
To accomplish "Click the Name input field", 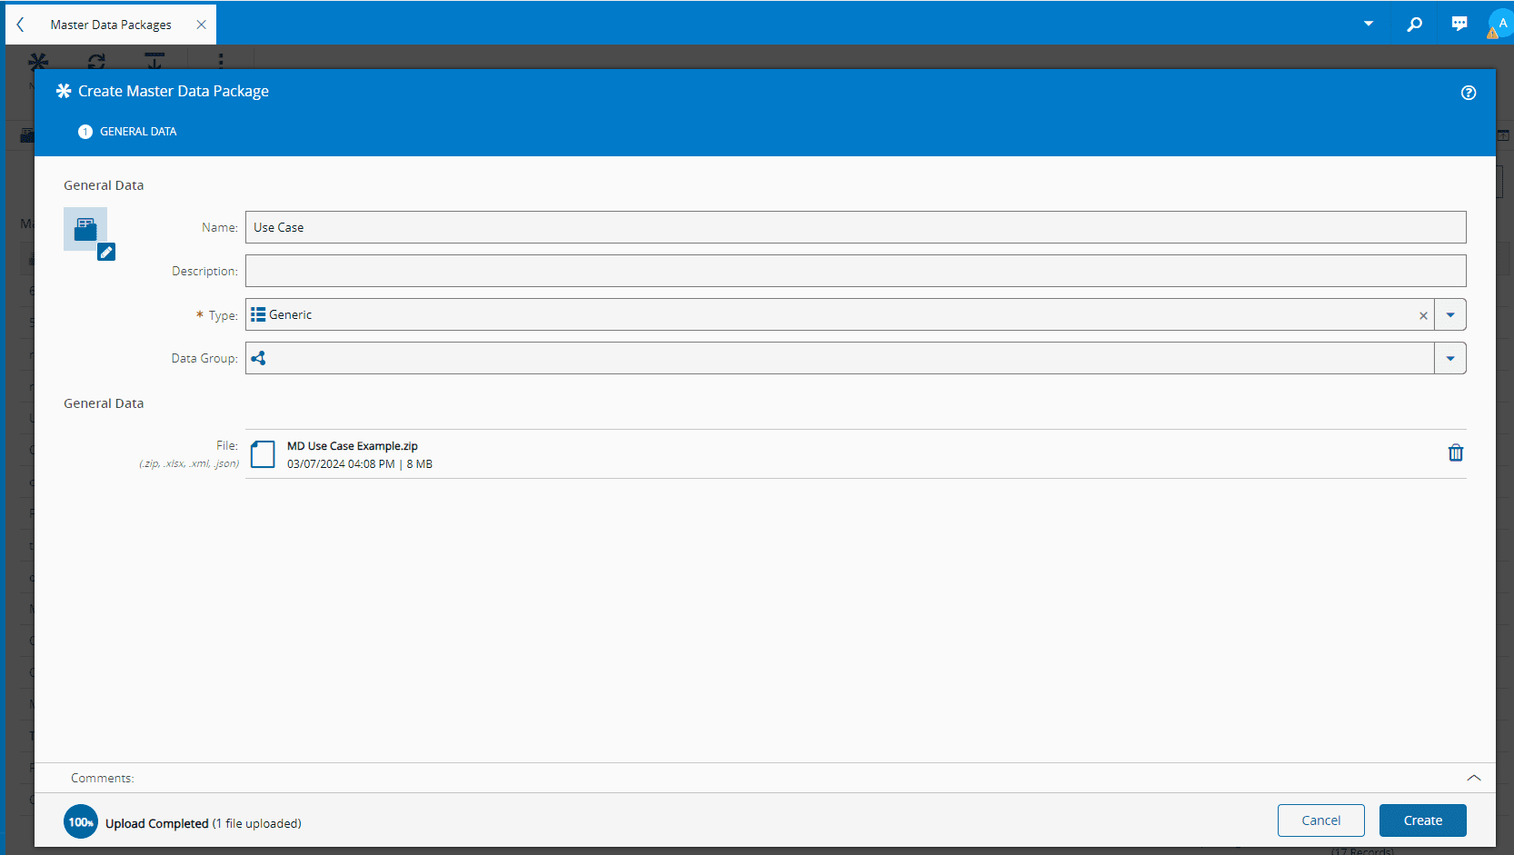I will tap(855, 227).
